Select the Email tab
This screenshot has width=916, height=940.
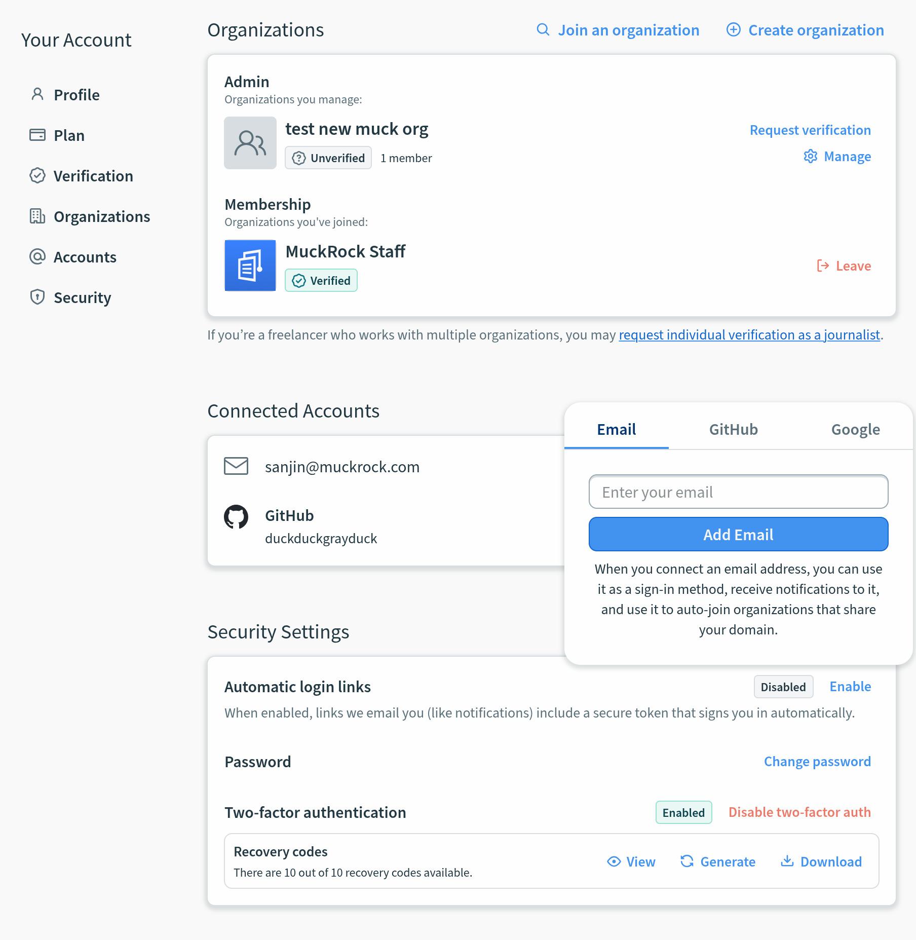[x=616, y=430]
